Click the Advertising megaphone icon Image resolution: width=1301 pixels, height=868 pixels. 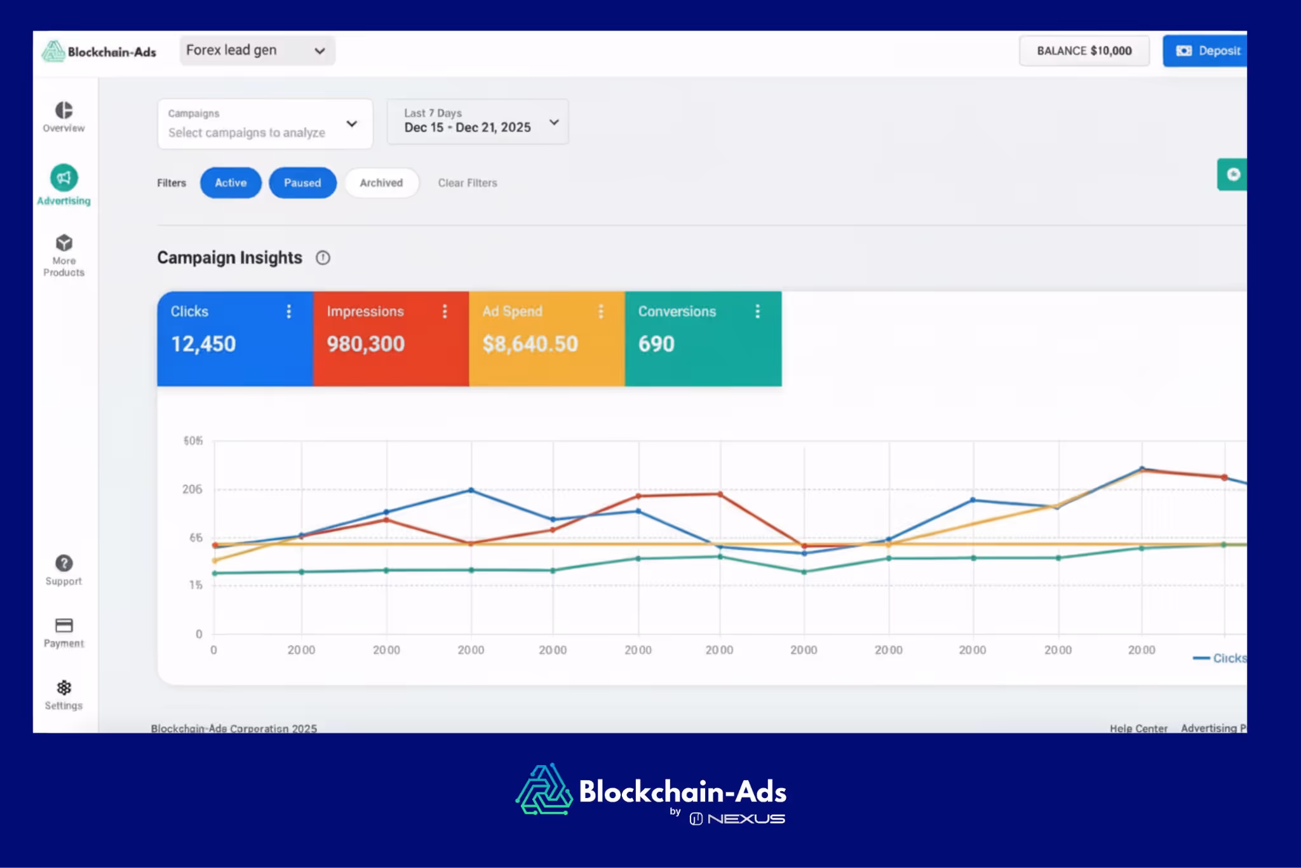point(64,178)
